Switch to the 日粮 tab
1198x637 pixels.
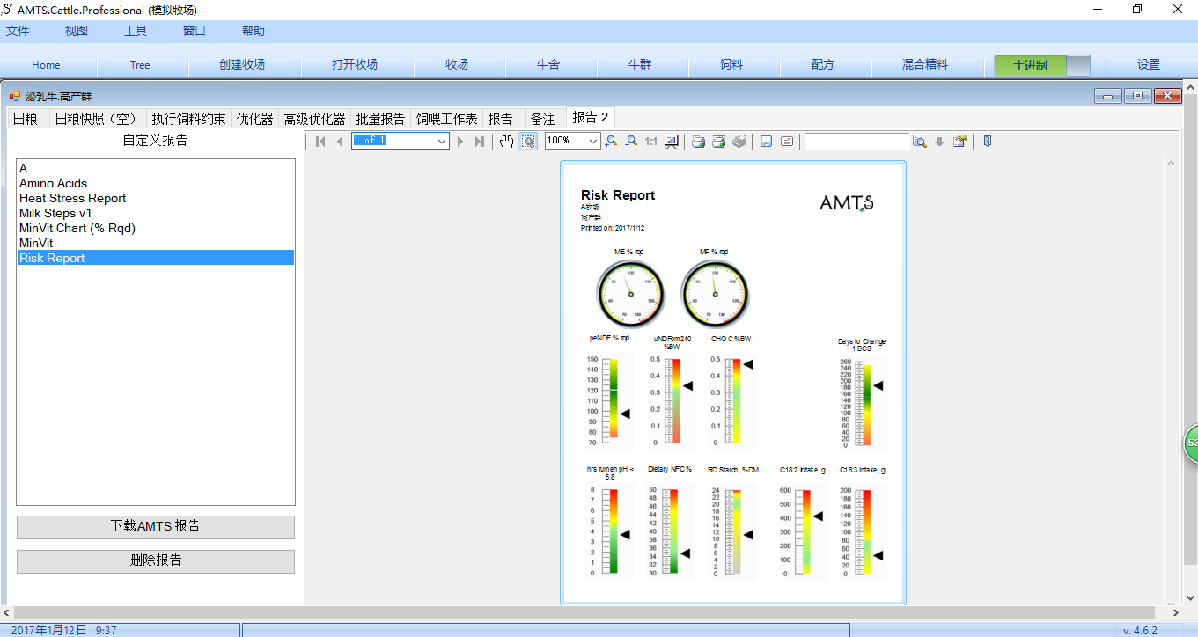[26, 119]
